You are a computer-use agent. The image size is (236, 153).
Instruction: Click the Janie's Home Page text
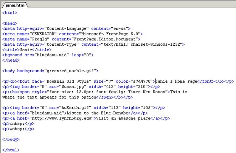pyautogui.click(x=176, y=81)
